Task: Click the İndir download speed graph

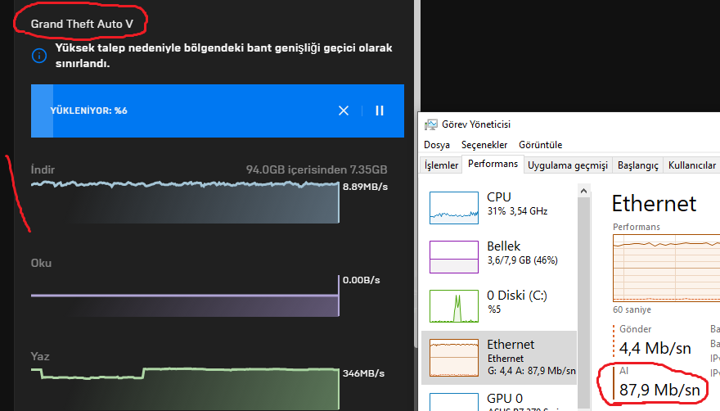Action: (185, 202)
